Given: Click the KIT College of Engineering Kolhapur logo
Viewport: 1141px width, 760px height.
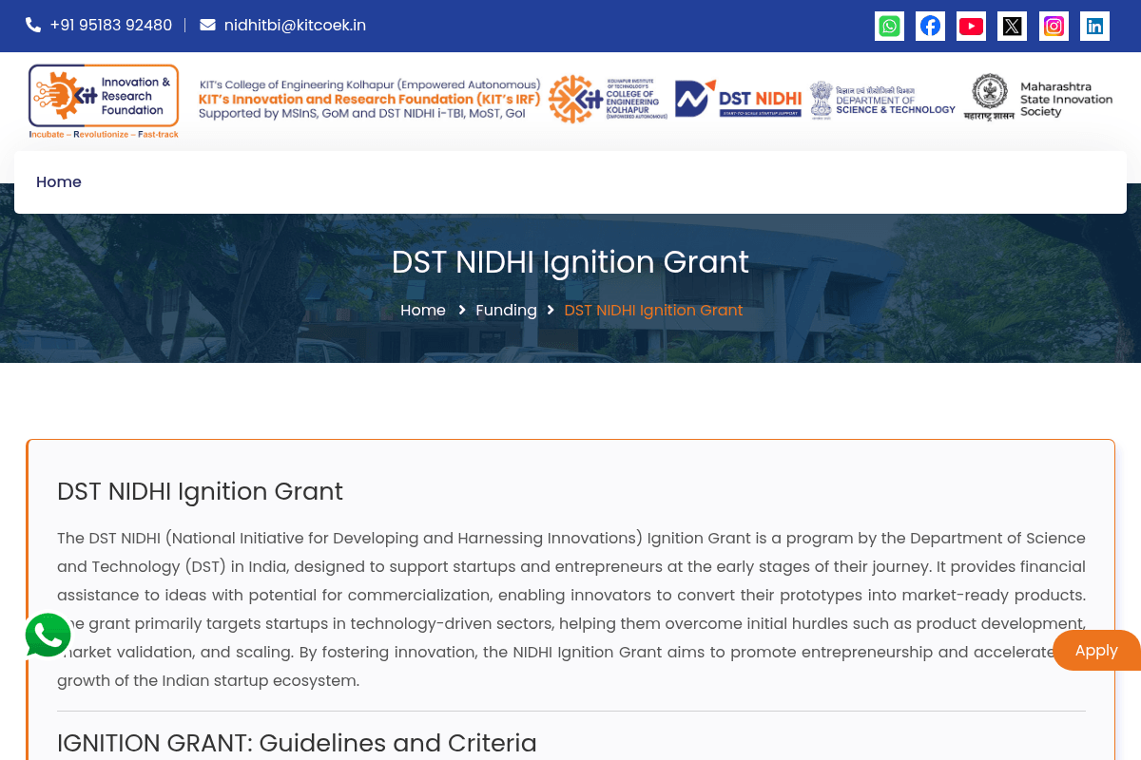Looking at the screenshot, I should pos(609,98).
